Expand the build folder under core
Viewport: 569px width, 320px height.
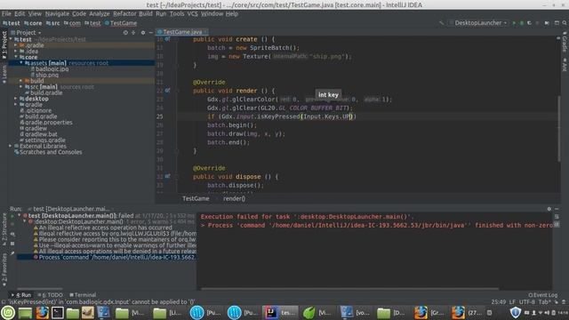pyautogui.click(x=21, y=81)
